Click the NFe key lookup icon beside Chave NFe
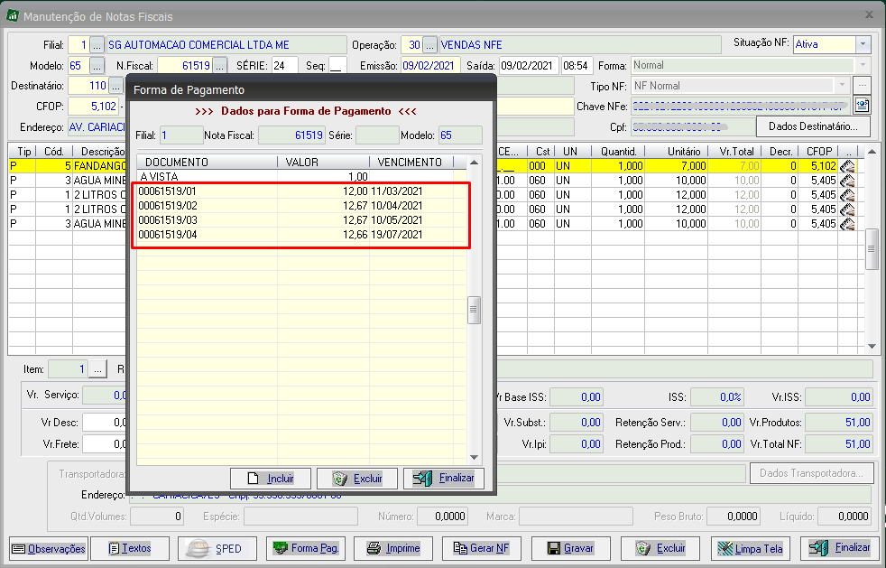The height and width of the screenshot is (568, 886). point(862,106)
